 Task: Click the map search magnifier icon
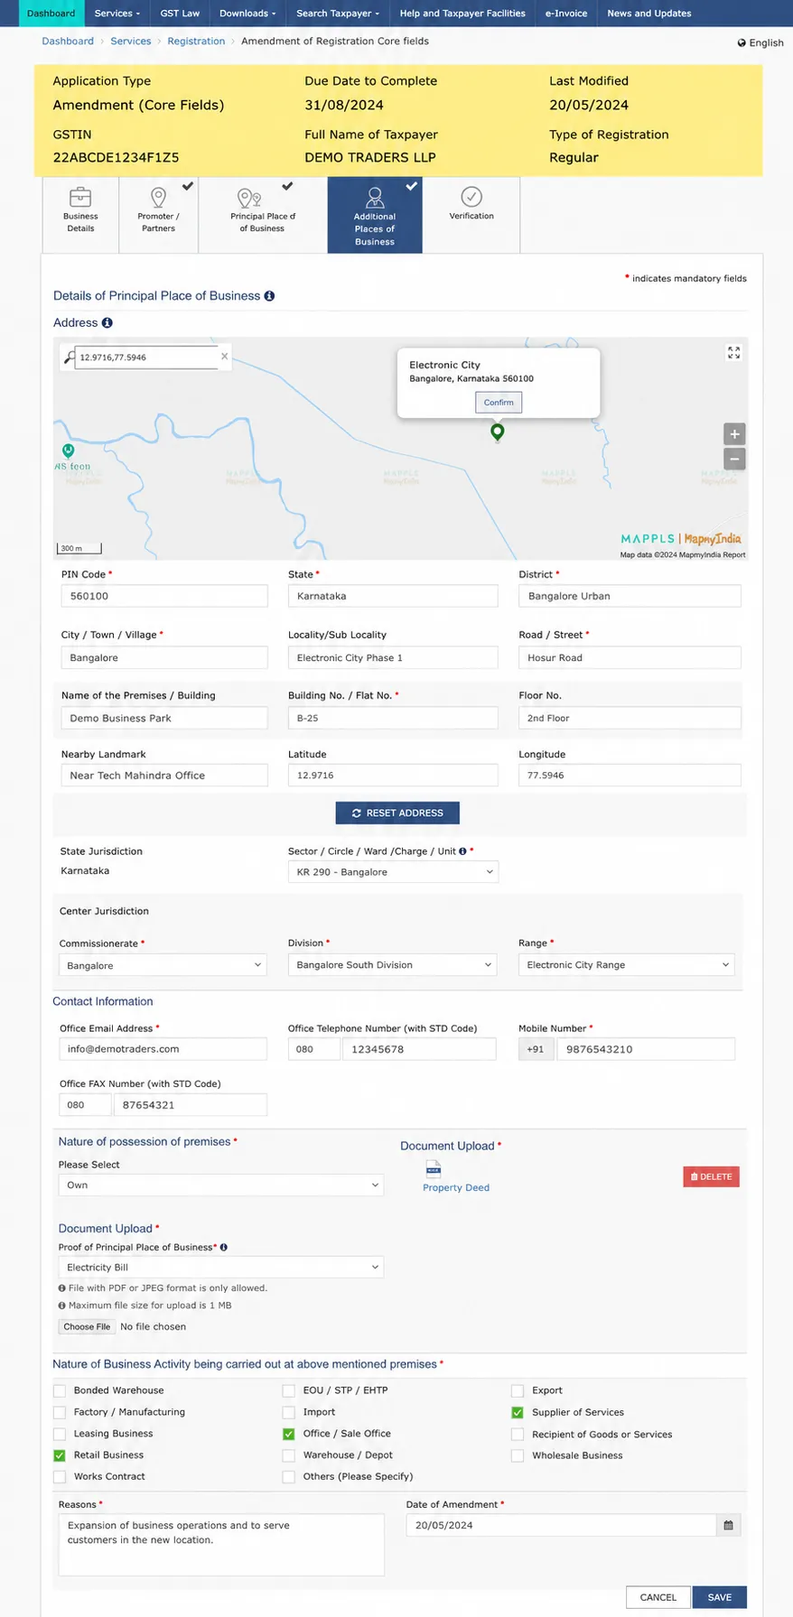tap(69, 358)
